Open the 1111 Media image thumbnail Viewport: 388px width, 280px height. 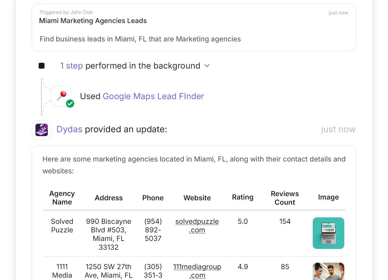[x=328, y=271]
